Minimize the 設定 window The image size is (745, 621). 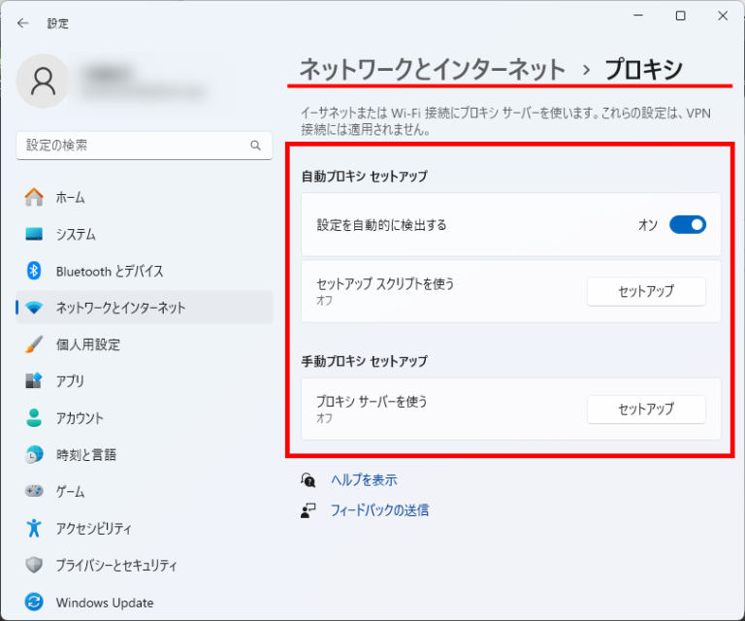[x=638, y=16]
